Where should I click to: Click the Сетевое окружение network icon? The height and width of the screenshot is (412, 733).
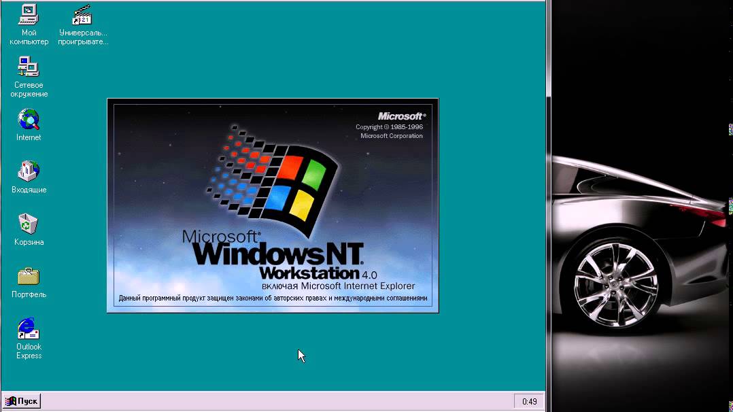point(29,67)
